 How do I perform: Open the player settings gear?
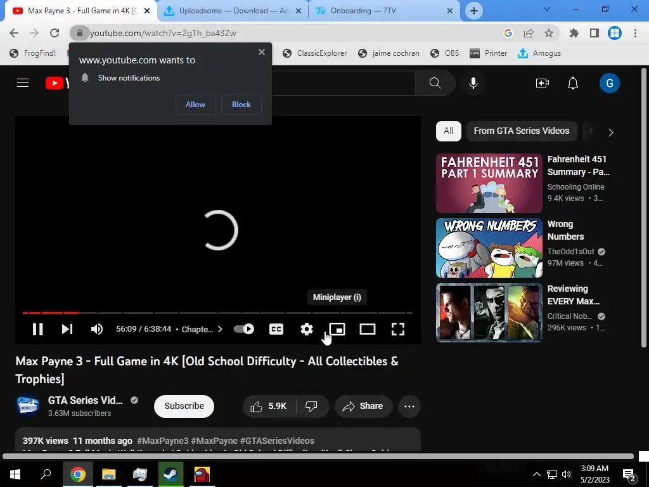coord(307,329)
